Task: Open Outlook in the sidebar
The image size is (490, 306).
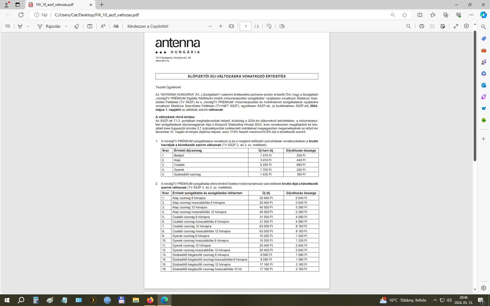Action: coord(484,85)
